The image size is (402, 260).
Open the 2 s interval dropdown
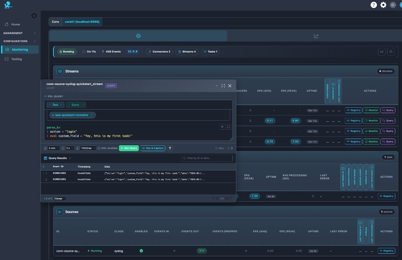[70, 148]
